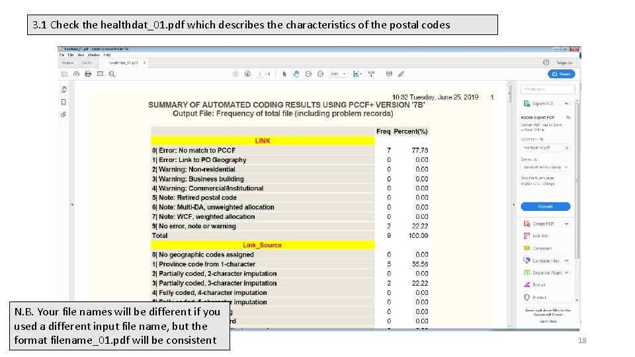The height and width of the screenshot is (357, 635).
Task: Click the Sign In link
Action: click(564, 63)
